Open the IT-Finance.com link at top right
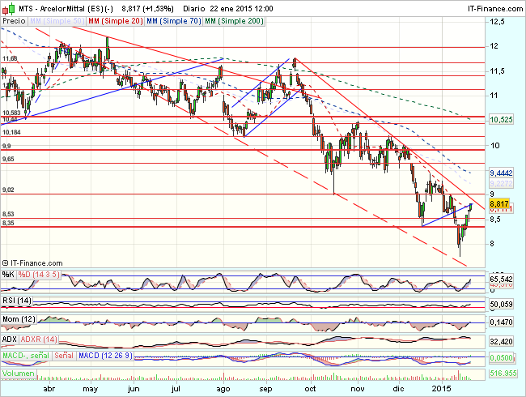The width and height of the screenshot is (526, 397). click(x=494, y=6)
